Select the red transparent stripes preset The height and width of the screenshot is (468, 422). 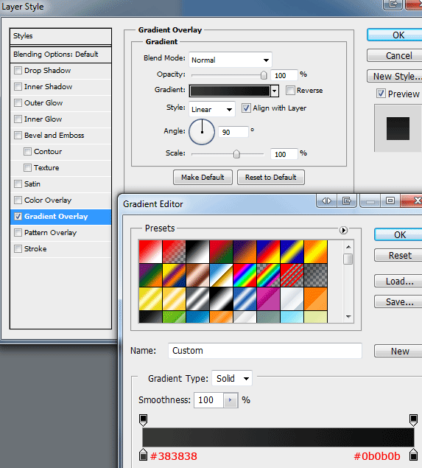coord(292,275)
